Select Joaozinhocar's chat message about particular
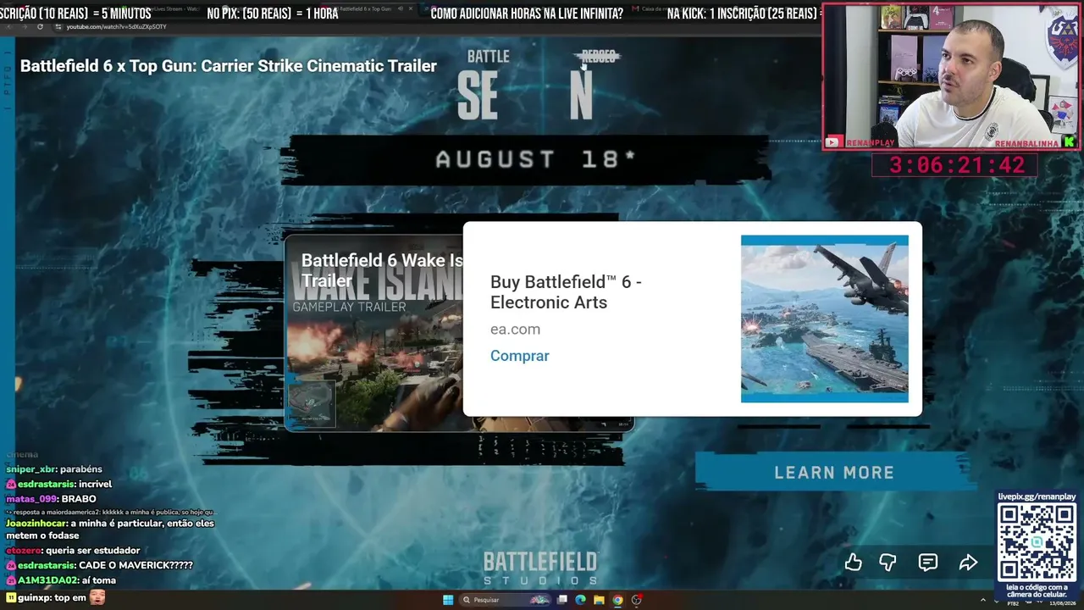The height and width of the screenshot is (610, 1084). (x=110, y=530)
